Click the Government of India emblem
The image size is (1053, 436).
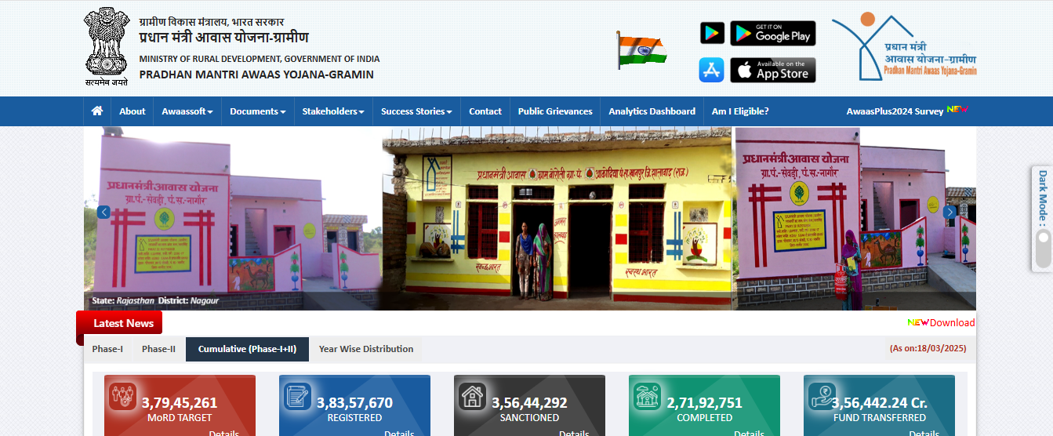point(106,46)
